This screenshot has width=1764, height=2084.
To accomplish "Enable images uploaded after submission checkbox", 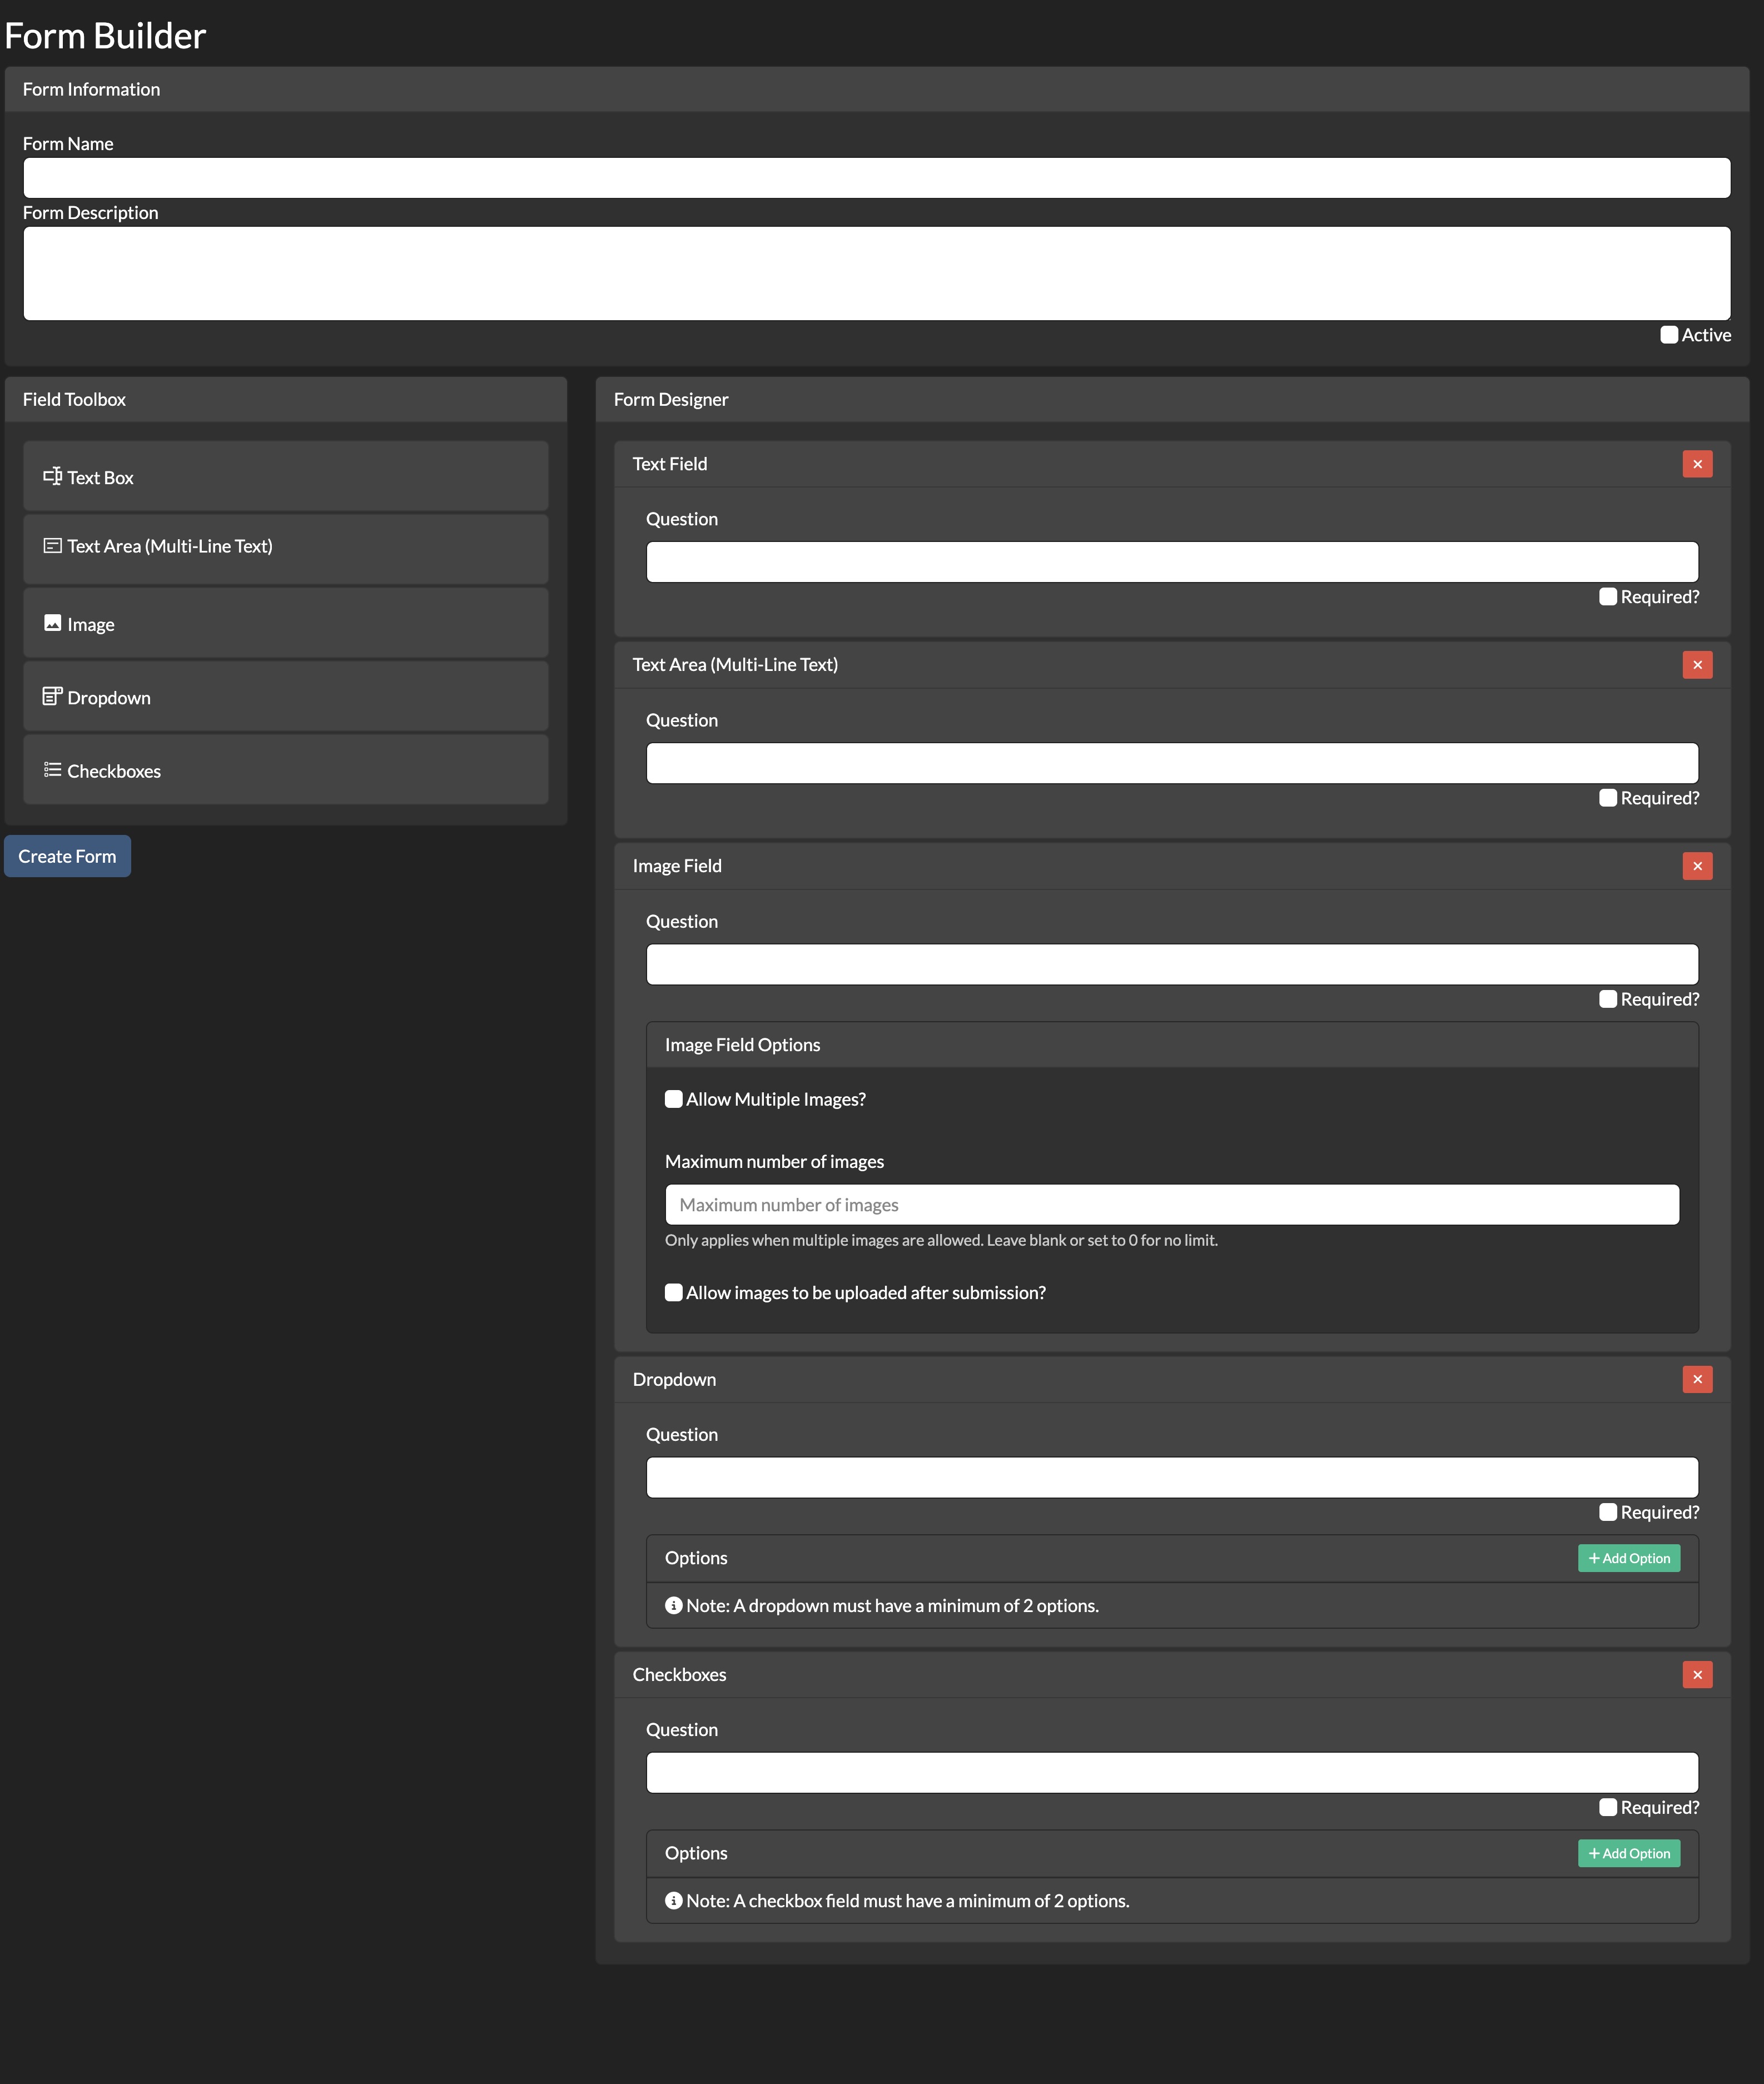I will 674,1292.
